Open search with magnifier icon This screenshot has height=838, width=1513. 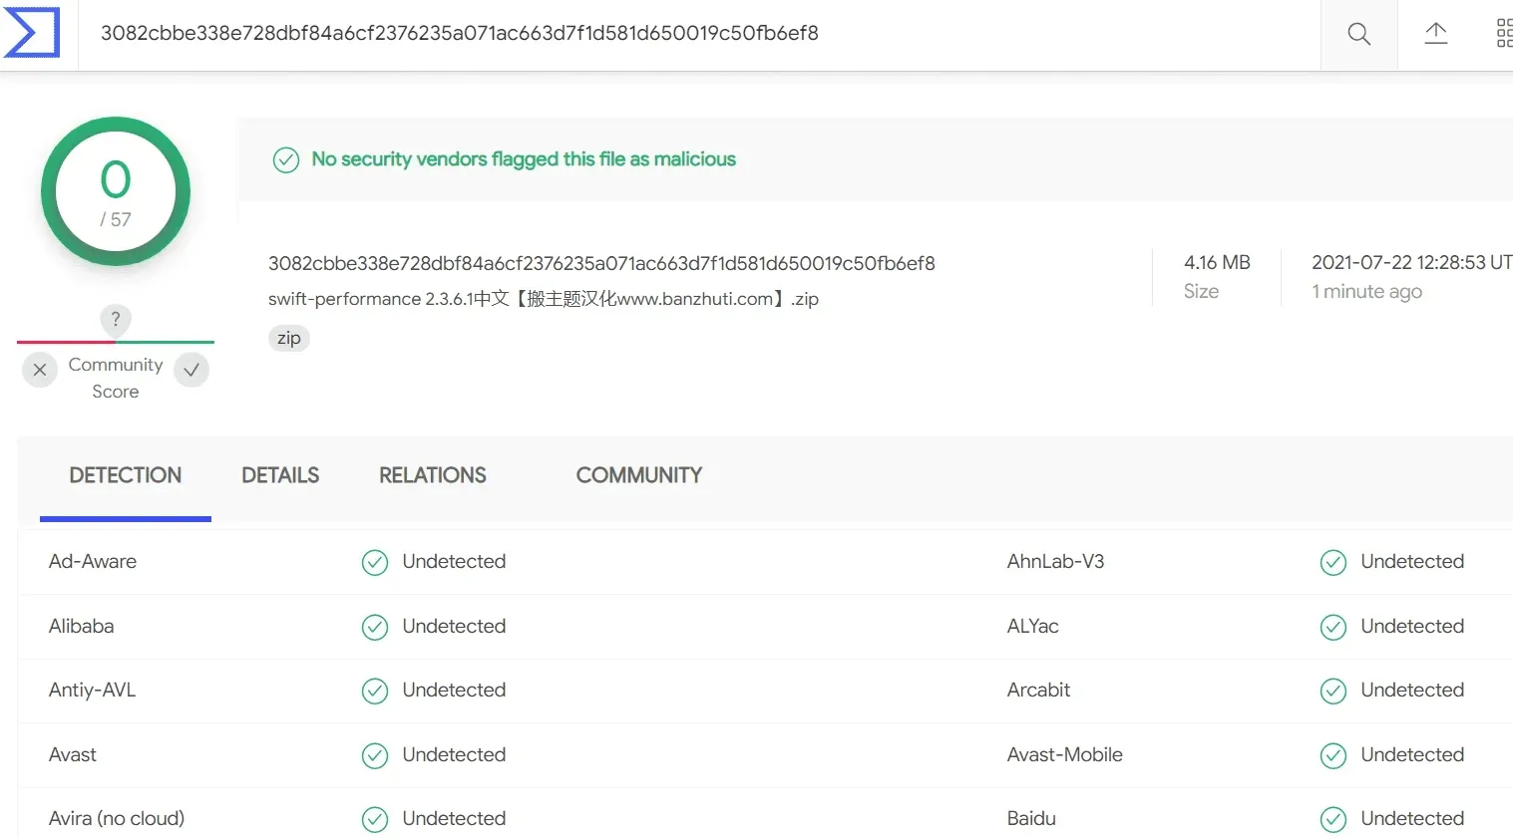coord(1358,34)
